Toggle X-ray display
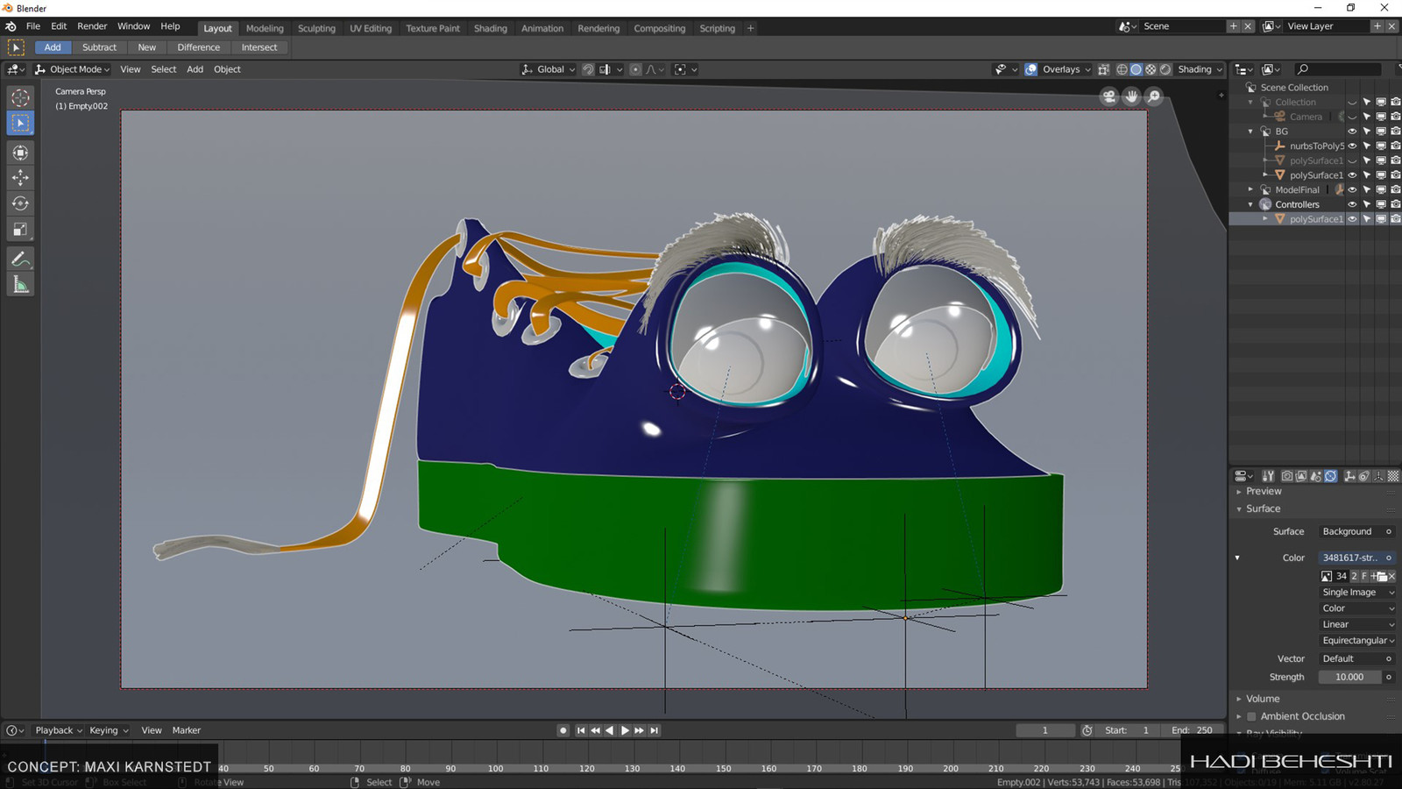Screen dimensions: 1402x789 [1104, 69]
